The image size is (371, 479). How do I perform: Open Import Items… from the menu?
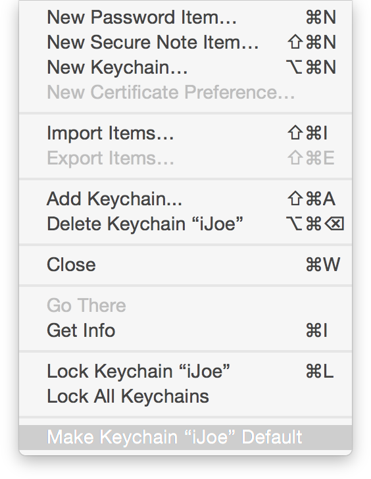click(x=185, y=133)
